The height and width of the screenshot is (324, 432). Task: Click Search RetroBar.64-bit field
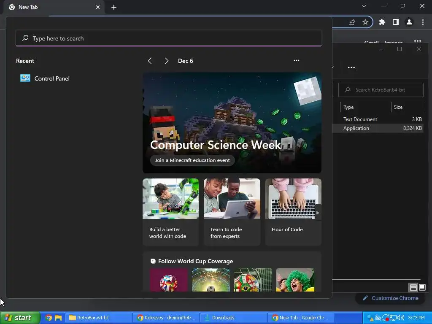pyautogui.click(x=381, y=90)
